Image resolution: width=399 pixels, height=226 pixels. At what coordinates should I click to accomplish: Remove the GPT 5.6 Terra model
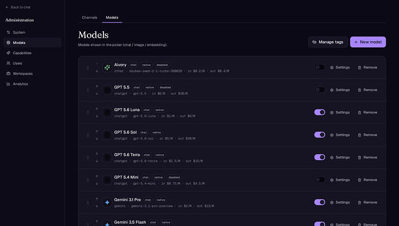click(367, 157)
